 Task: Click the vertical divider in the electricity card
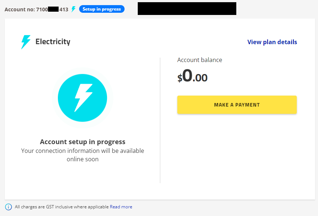pos(160,120)
